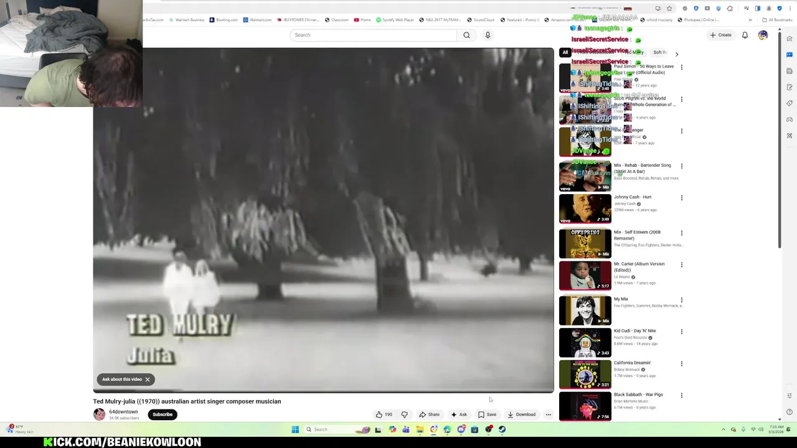Open the Booking.com bookmark
The height and width of the screenshot is (448, 797).
click(224, 20)
